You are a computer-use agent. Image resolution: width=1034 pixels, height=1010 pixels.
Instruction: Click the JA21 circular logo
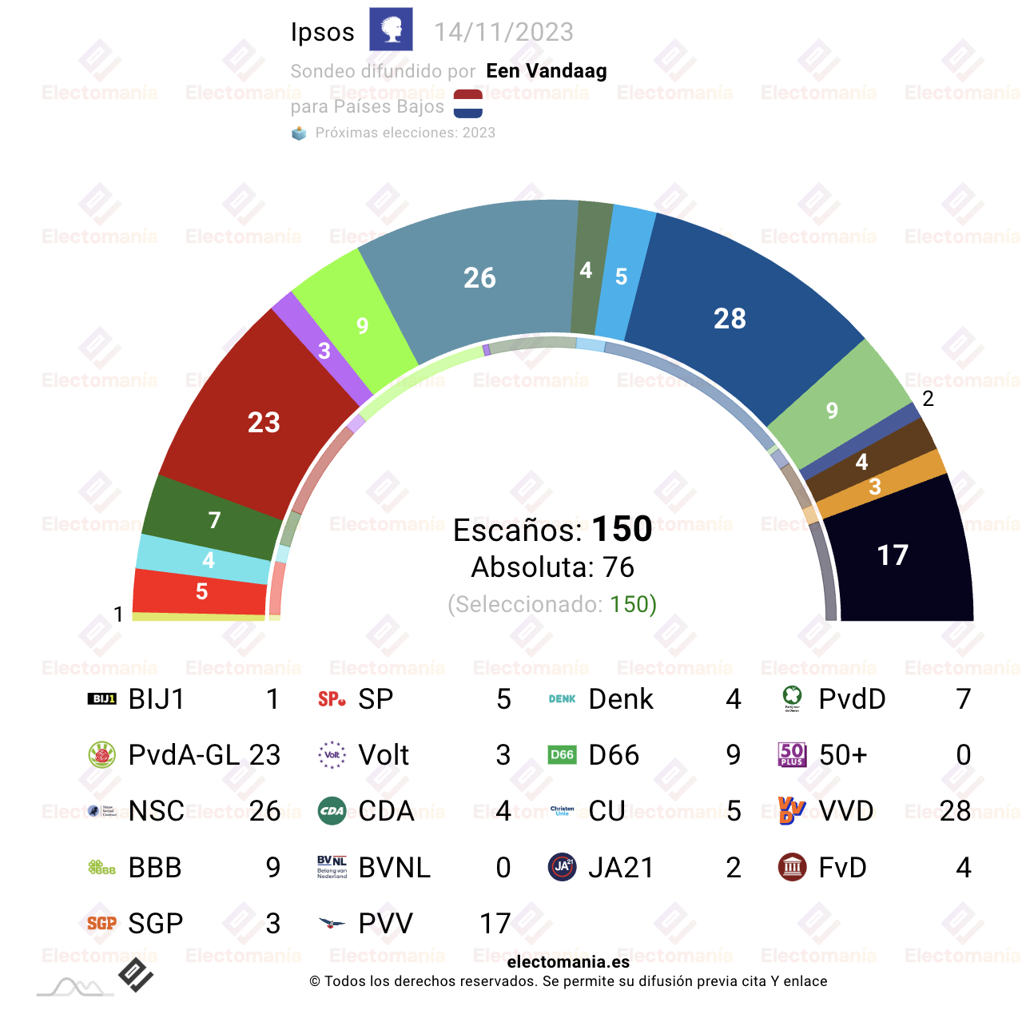(562, 867)
